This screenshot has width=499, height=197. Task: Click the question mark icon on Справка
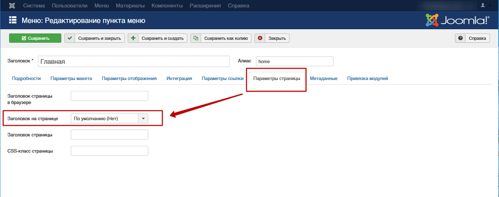pos(460,38)
